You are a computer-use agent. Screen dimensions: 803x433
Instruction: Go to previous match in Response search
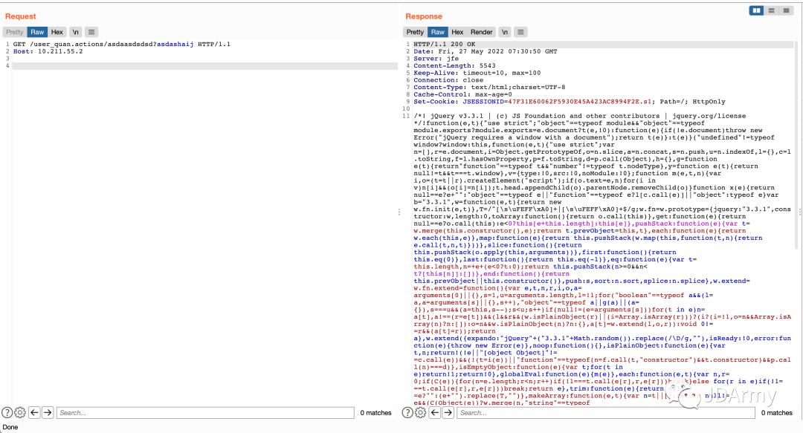click(435, 412)
